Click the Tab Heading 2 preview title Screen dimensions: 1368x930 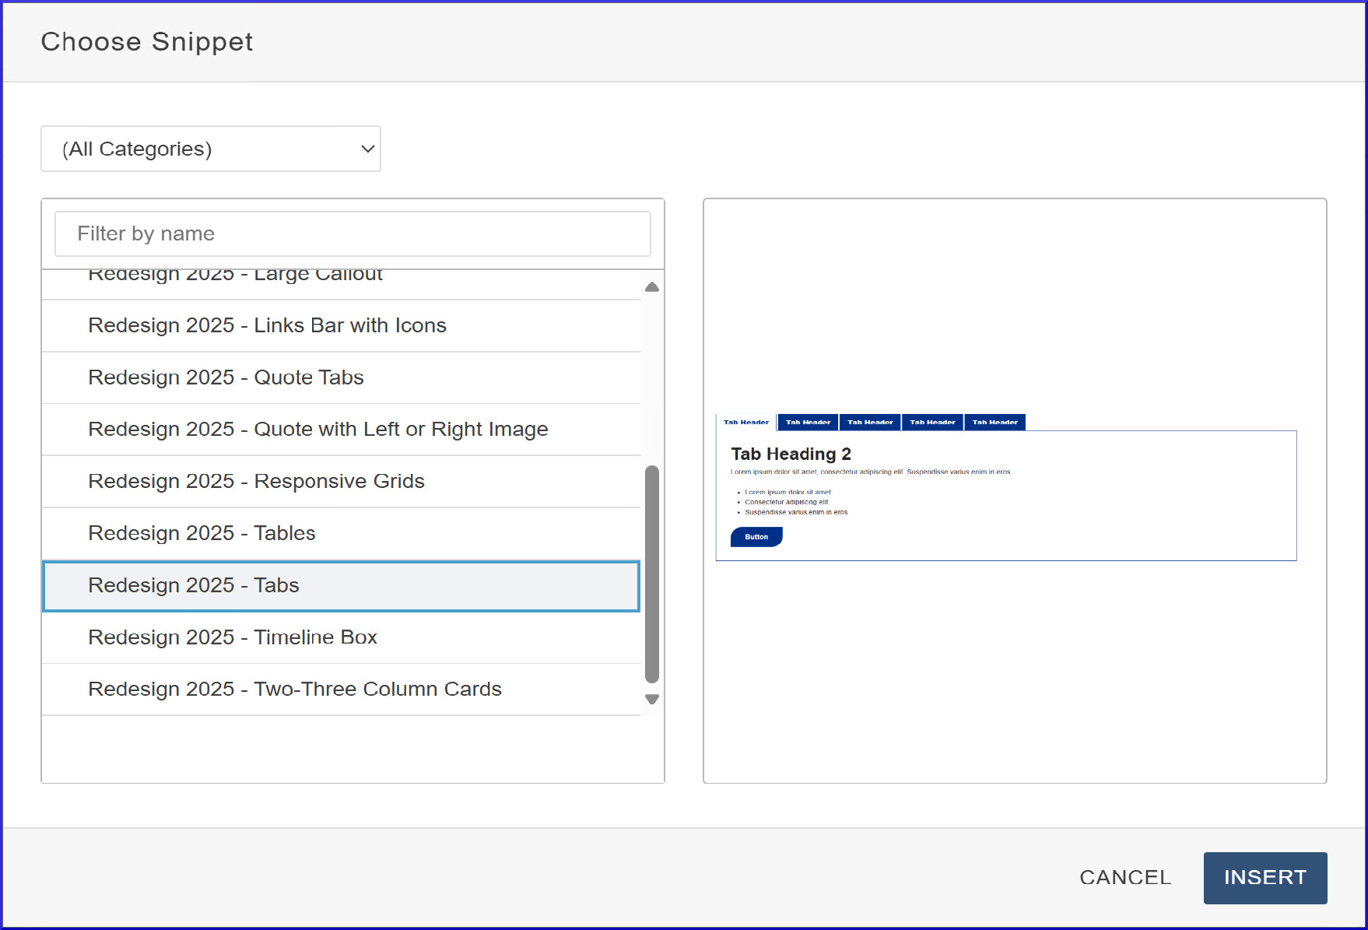791,454
